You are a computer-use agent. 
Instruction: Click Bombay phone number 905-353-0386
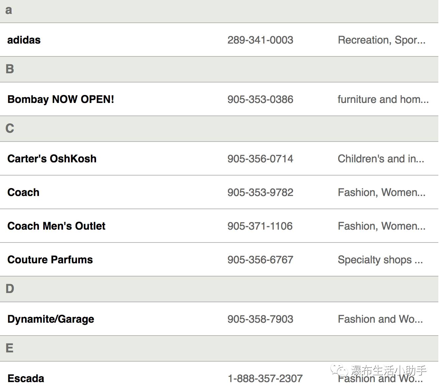260,99
